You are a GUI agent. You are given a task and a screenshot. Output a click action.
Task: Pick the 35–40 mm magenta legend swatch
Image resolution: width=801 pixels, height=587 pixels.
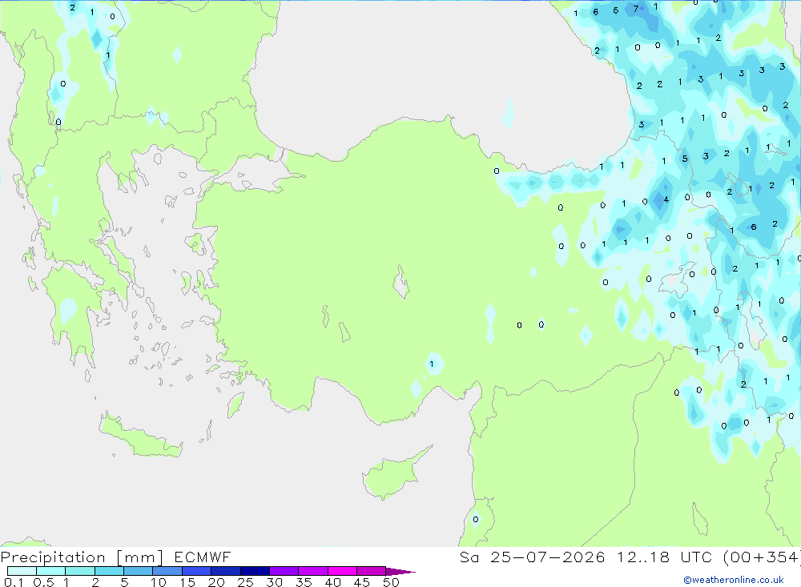[312, 571]
